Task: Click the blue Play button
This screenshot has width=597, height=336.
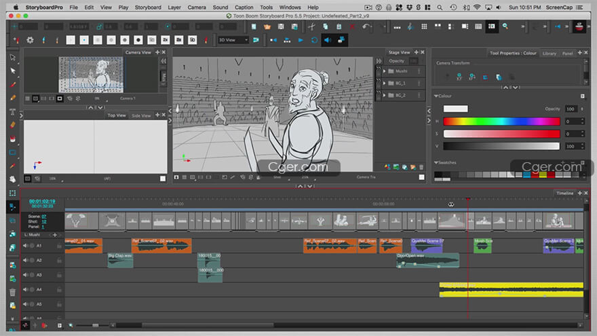Action: coord(301,40)
